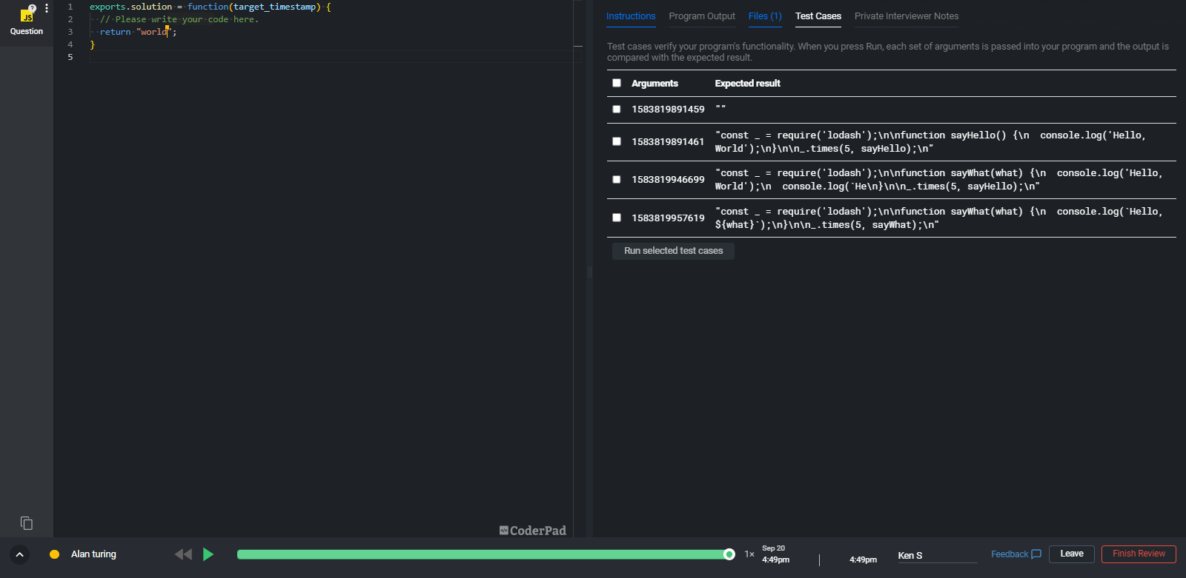Toggle the select-all Arguments checkbox
Image resolution: width=1186 pixels, height=578 pixels.
(x=617, y=83)
